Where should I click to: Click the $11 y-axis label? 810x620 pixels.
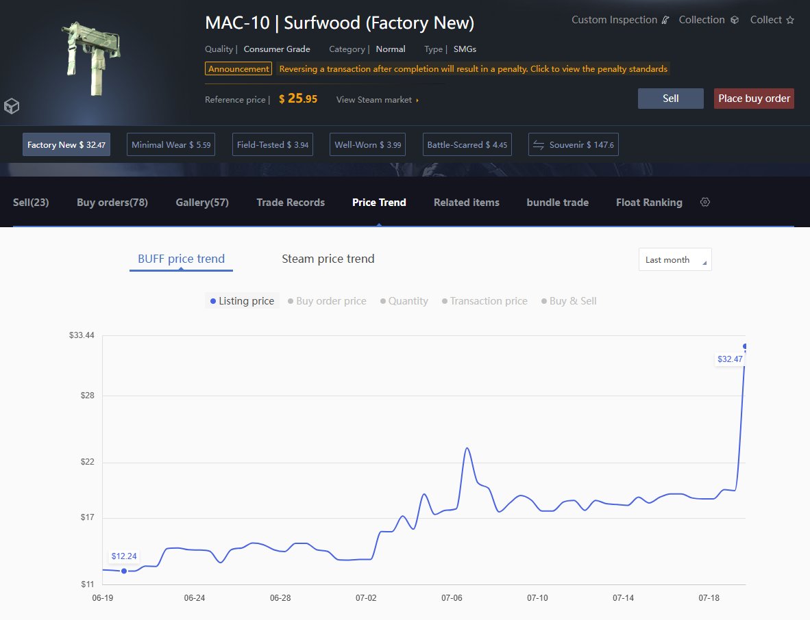87,584
